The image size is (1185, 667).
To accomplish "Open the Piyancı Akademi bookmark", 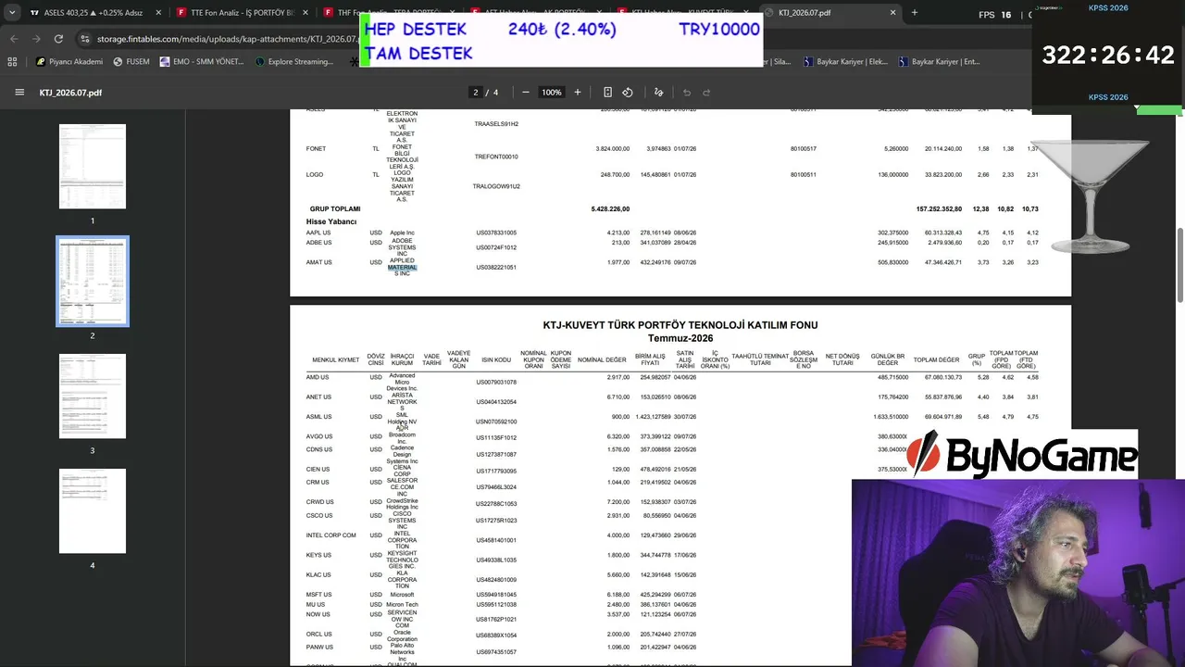I will point(69,62).
